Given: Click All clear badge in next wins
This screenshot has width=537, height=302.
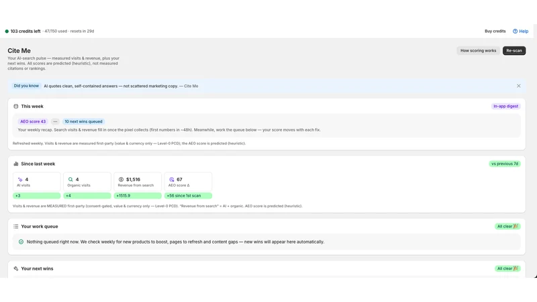Looking at the screenshot, I should (507, 268).
